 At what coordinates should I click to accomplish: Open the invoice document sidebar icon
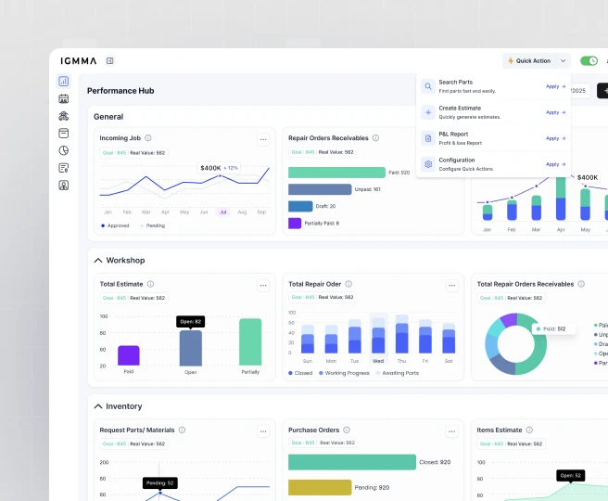tap(64, 168)
